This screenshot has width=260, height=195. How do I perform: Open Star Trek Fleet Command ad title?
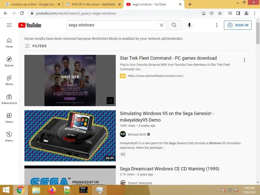[168, 58]
